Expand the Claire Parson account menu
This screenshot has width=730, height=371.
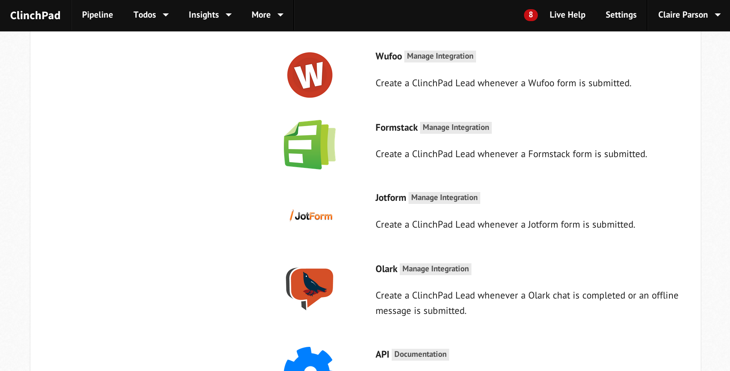tap(689, 15)
